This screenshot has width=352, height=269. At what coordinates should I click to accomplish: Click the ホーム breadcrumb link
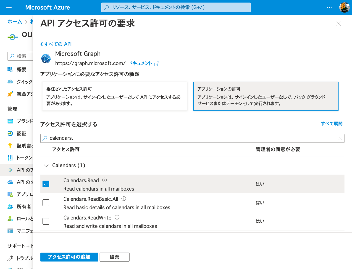point(15,22)
